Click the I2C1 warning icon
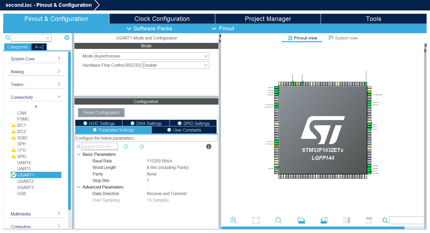This screenshot has width=430, height=233. 14,125
